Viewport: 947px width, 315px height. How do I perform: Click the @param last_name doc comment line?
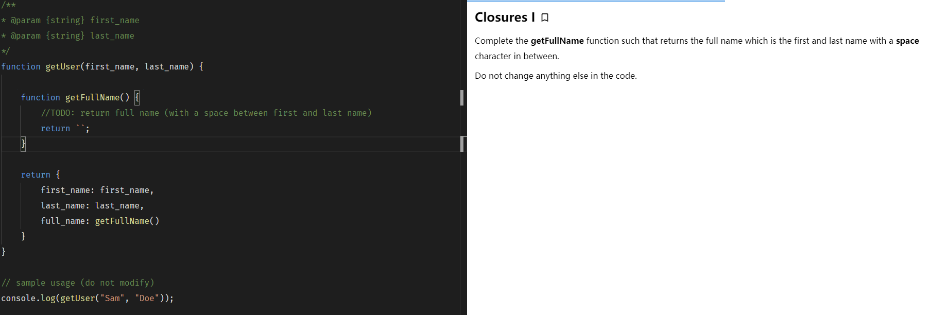pyautogui.click(x=72, y=36)
